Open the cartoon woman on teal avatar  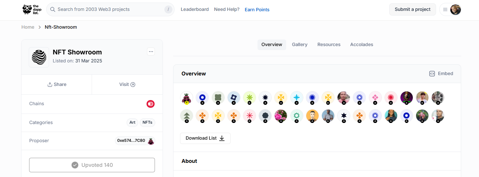click(x=391, y=116)
